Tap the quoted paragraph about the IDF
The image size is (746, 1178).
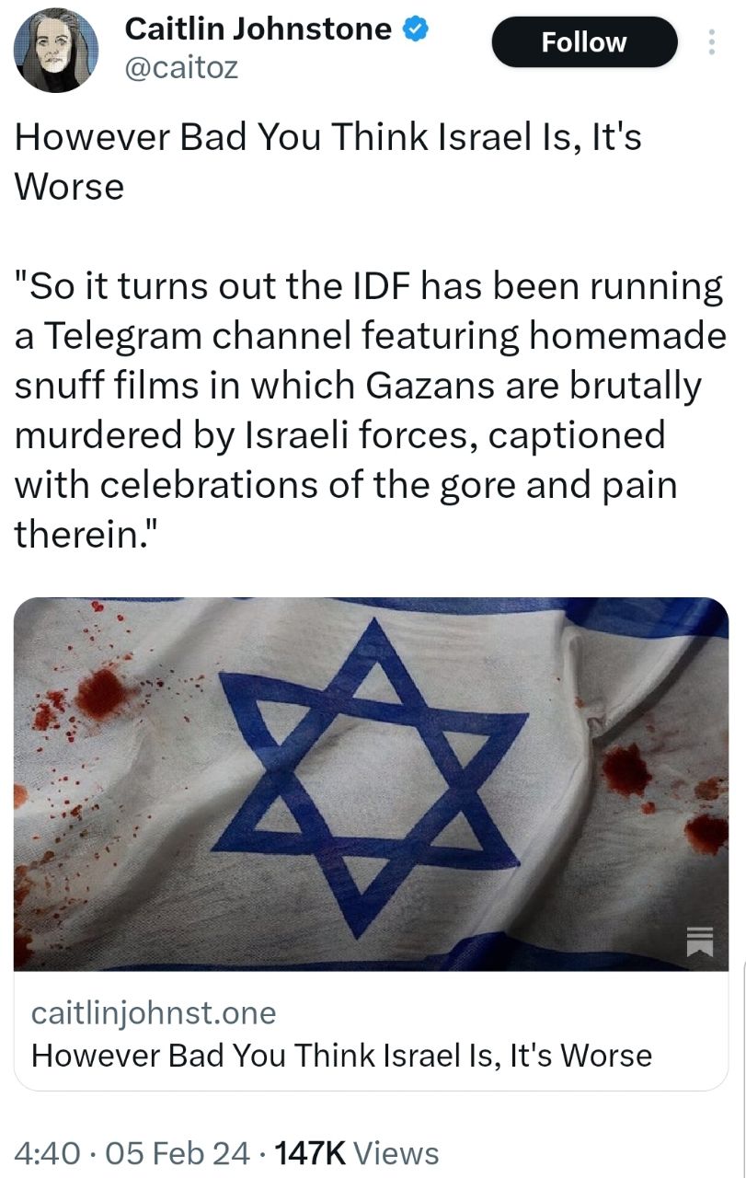(x=369, y=410)
